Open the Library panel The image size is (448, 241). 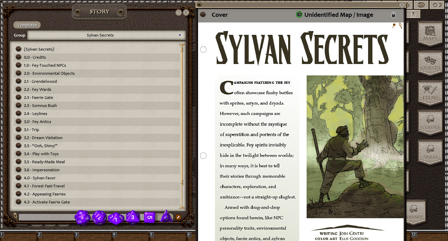pos(415,212)
